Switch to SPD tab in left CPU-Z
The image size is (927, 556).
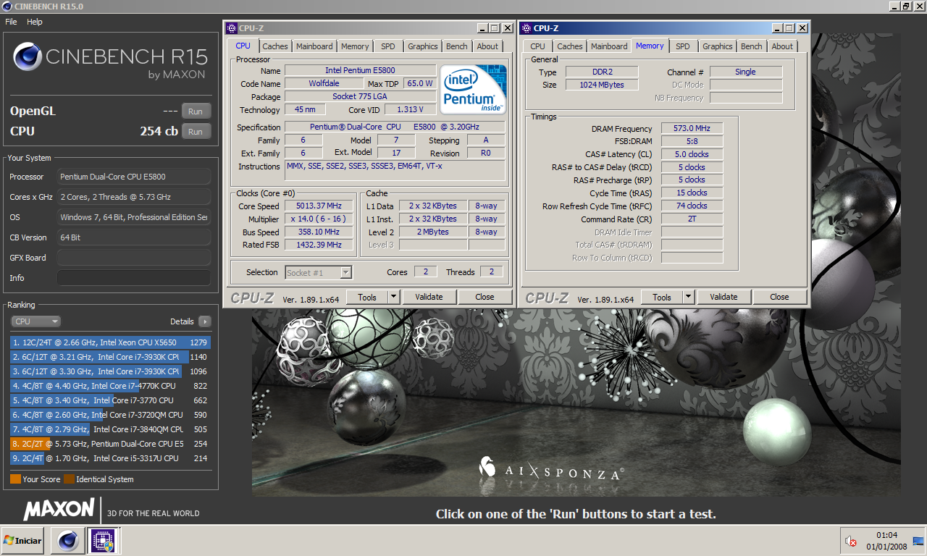(x=388, y=46)
